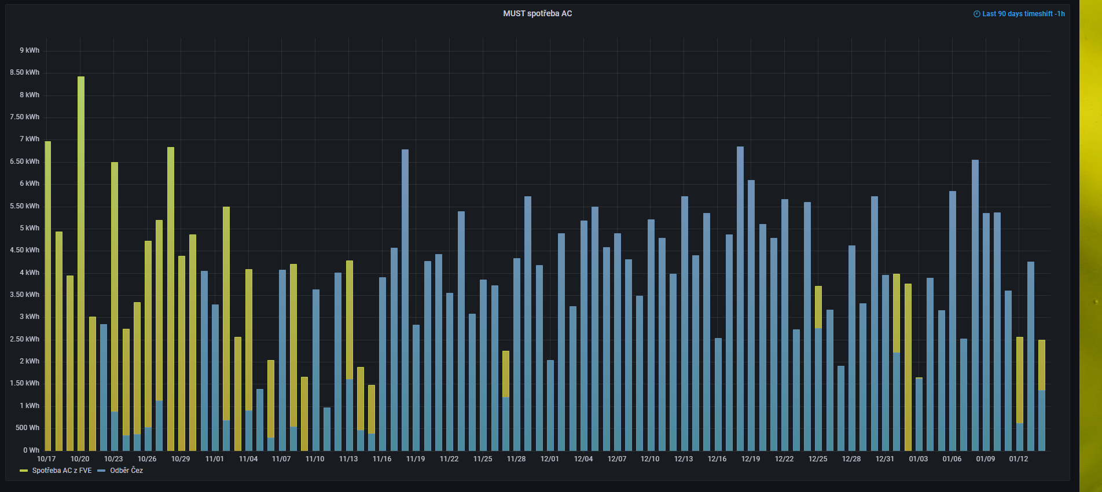1102x492 pixels.
Task: Open blue color swatch for Odběr Čez
Action: [101, 471]
